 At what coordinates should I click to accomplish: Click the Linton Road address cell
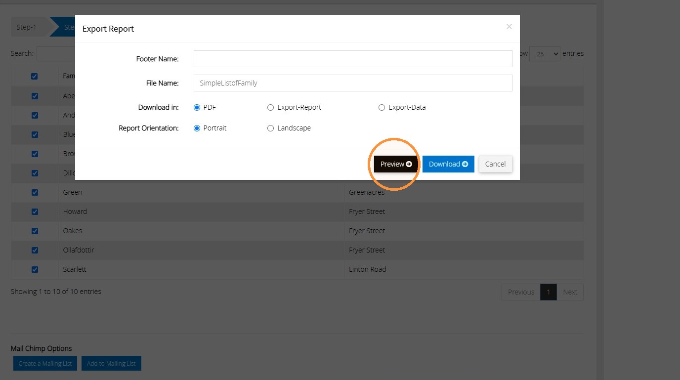(x=464, y=269)
